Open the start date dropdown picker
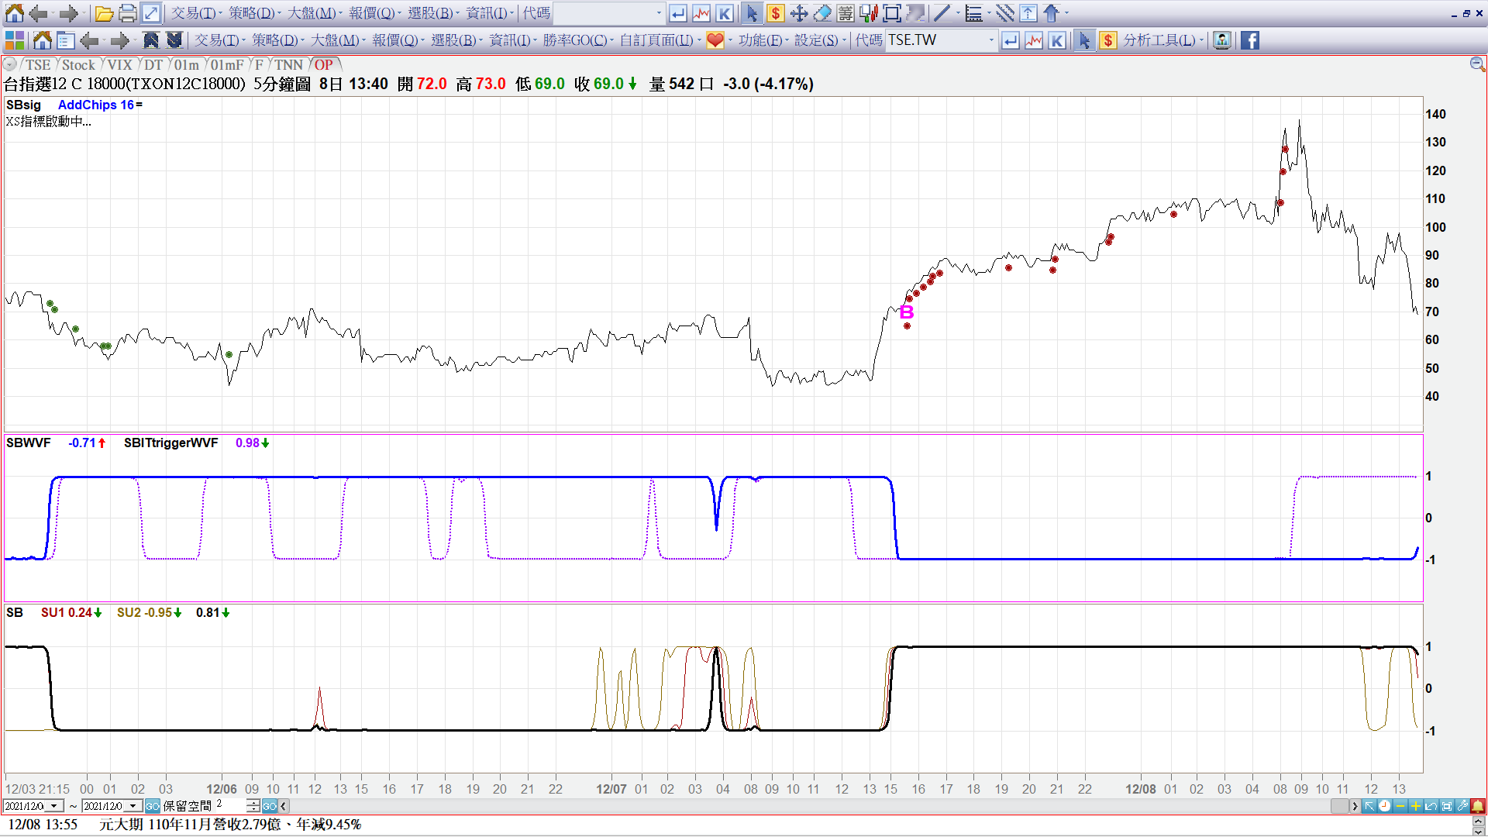The image size is (1488, 837). click(x=54, y=806)
